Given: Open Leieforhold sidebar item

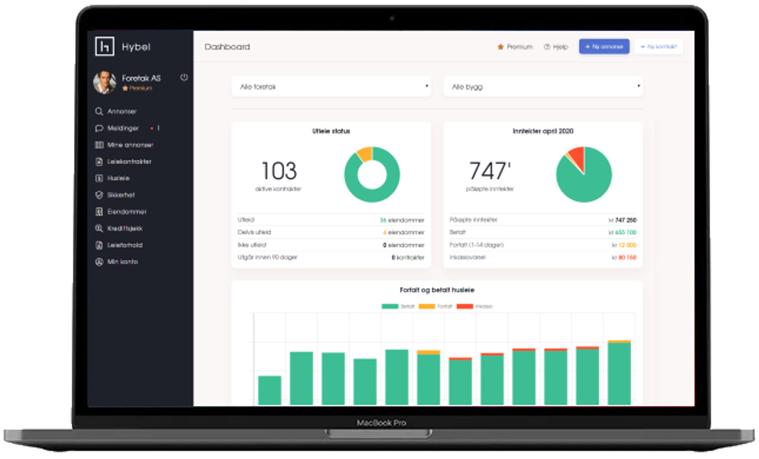Looking at the screenshot, I should coord(125,245).
